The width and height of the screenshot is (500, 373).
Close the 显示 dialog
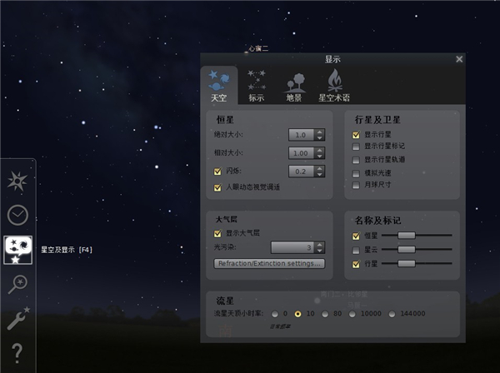point(459,59)
